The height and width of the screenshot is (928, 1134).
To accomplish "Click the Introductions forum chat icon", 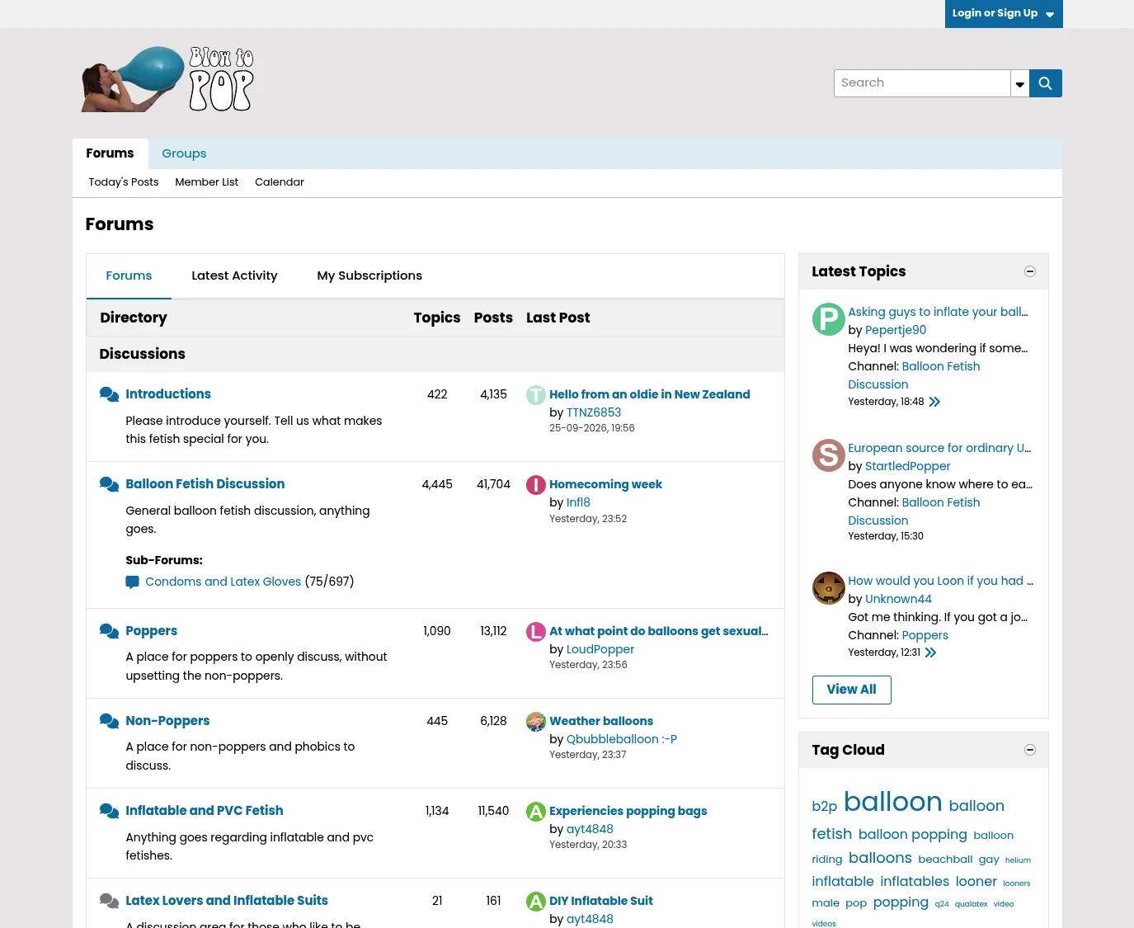I will (109, 394).
